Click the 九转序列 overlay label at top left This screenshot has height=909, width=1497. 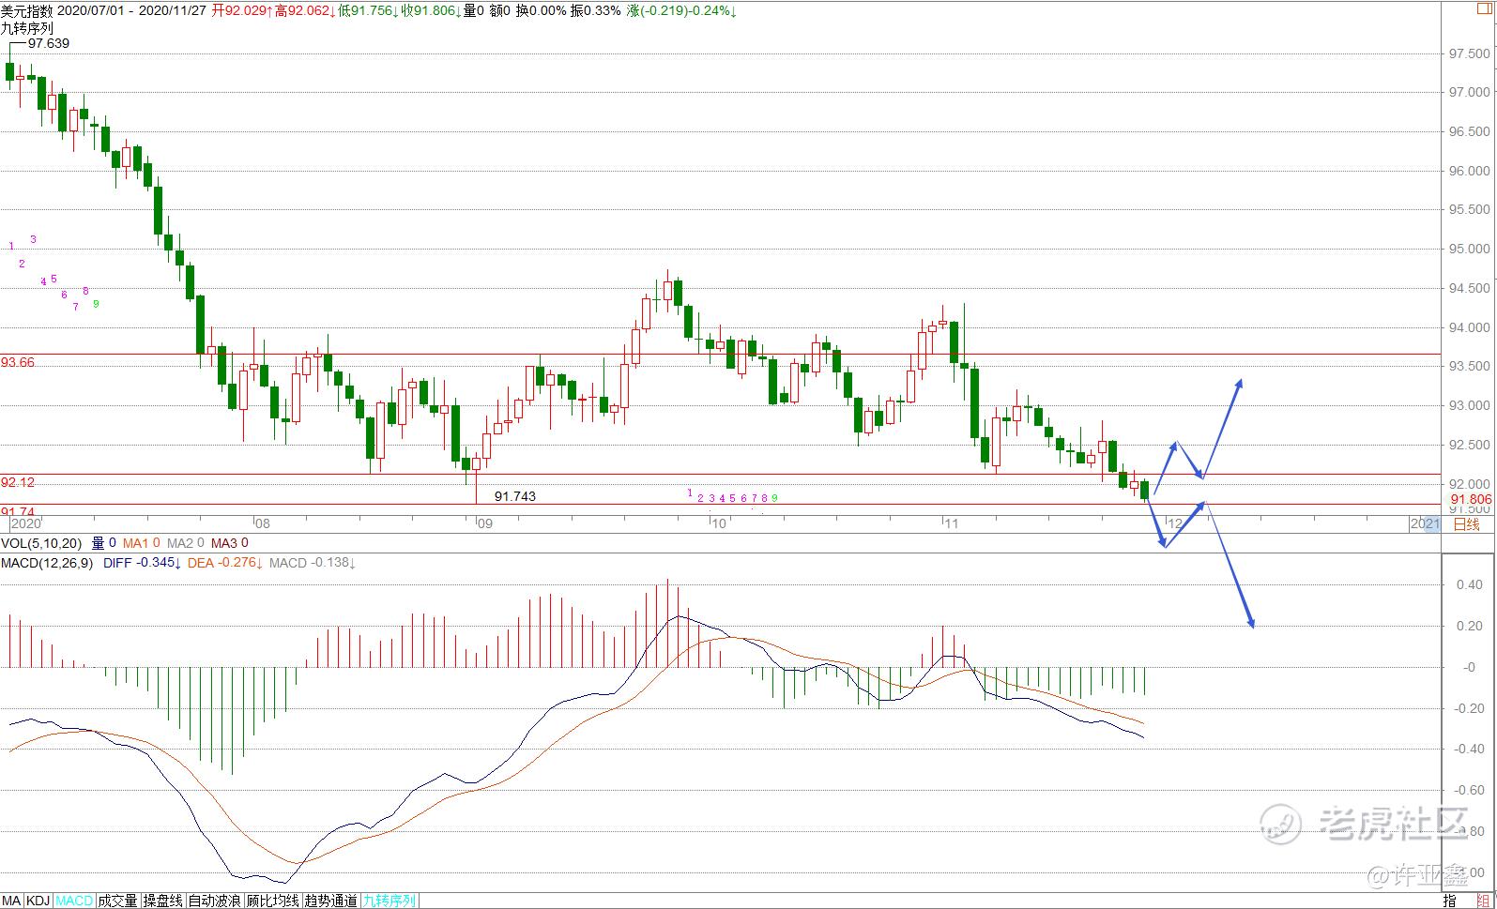(x=27, y=28)
